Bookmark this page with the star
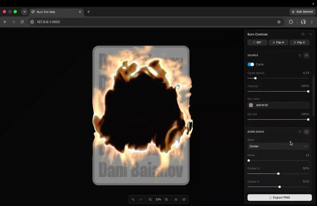Viewport: 317px width, 206px height. [x=279, y=22]
